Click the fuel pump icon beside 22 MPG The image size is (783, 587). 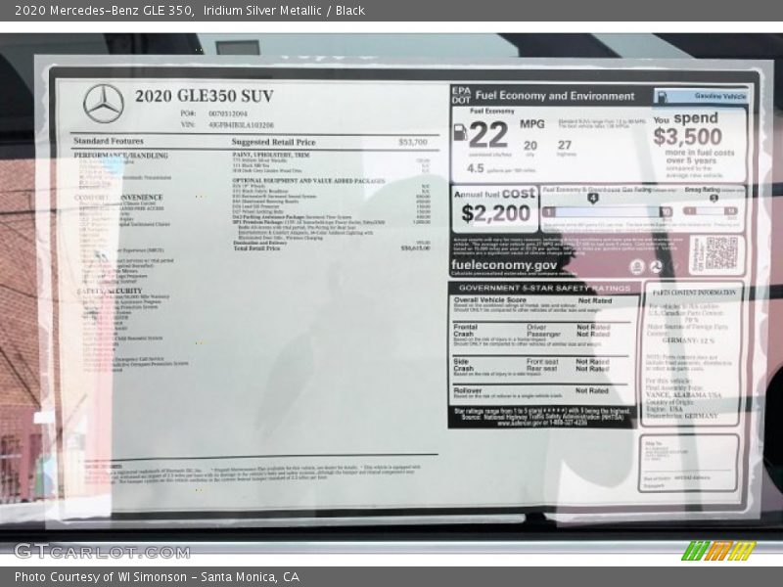click(459, 132)
